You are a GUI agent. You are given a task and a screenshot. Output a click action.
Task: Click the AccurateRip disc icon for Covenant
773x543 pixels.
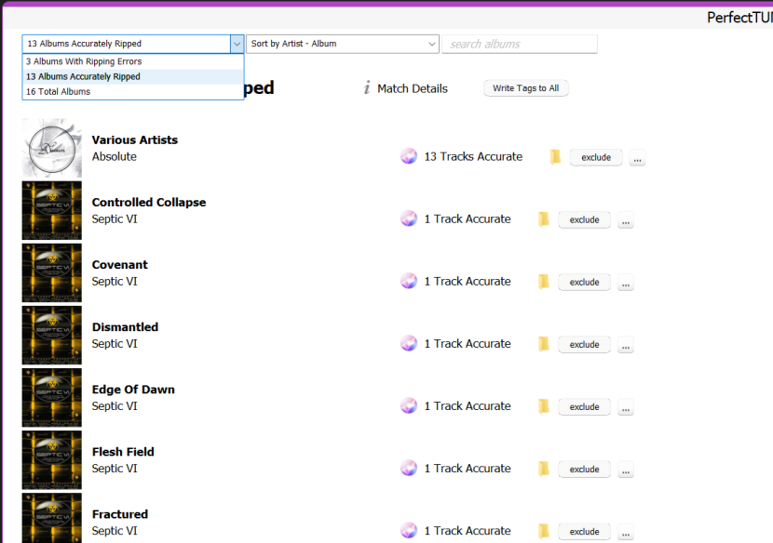coord(409,281)
